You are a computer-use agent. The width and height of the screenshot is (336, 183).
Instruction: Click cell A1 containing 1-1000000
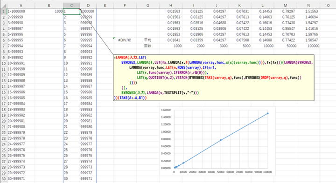coord(21,11)
